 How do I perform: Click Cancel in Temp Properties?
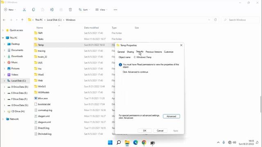(160, 131)
